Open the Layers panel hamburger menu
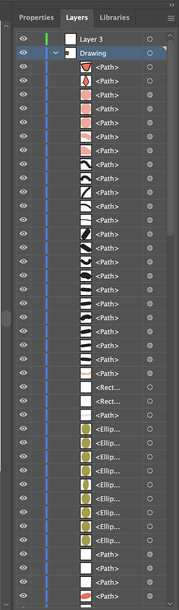 point(171,18)
